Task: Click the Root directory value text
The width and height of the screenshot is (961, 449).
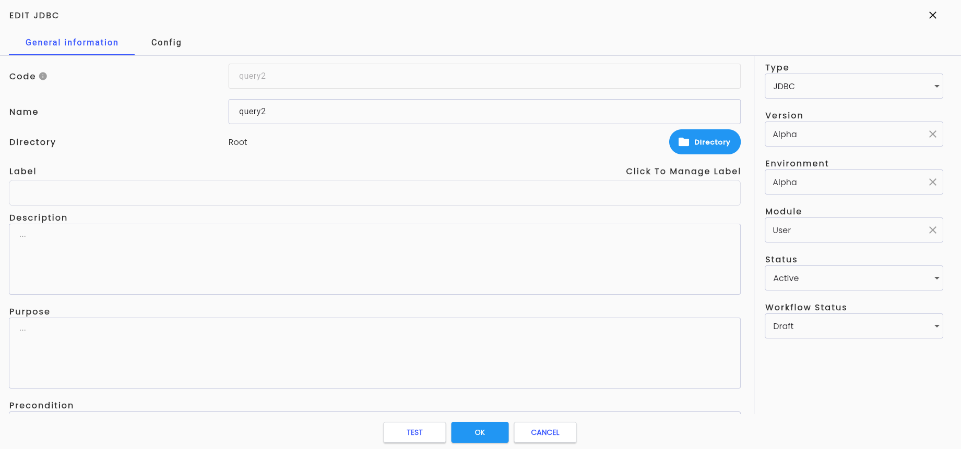Action: (238, 142)
